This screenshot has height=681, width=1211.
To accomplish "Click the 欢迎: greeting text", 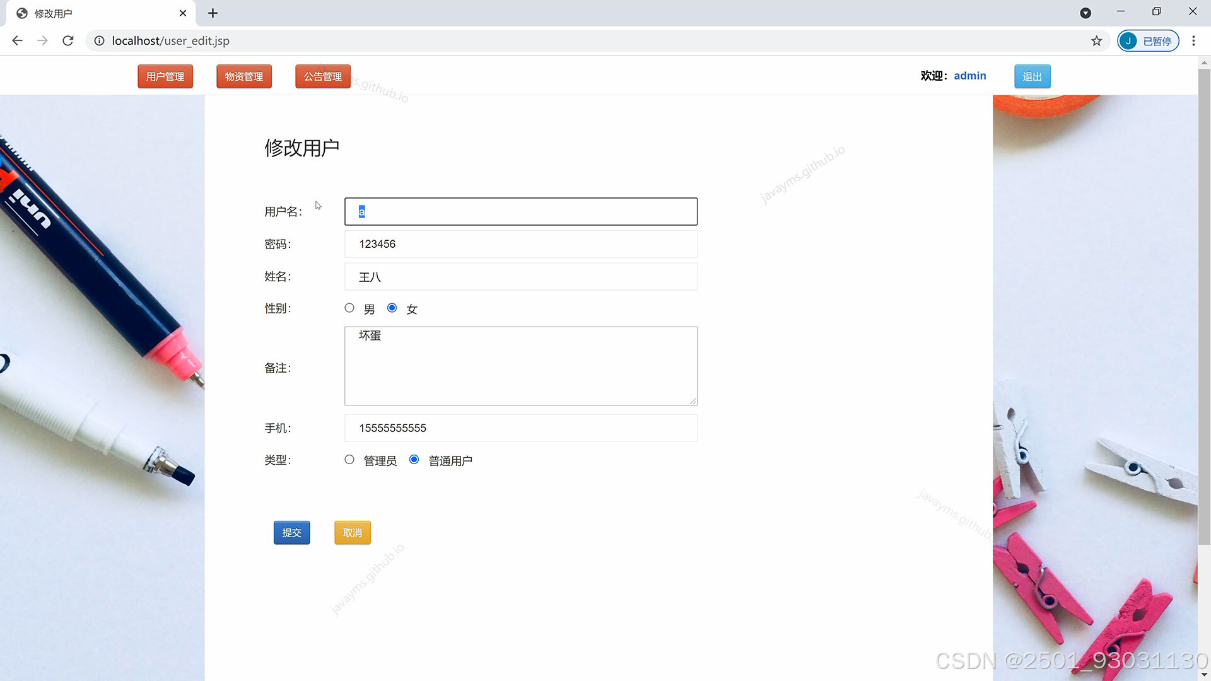I will click(934, 76).
